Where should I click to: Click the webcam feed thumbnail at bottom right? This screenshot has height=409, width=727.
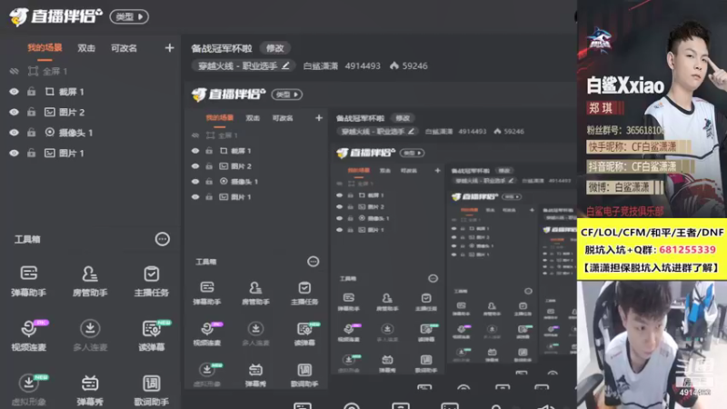652,344
